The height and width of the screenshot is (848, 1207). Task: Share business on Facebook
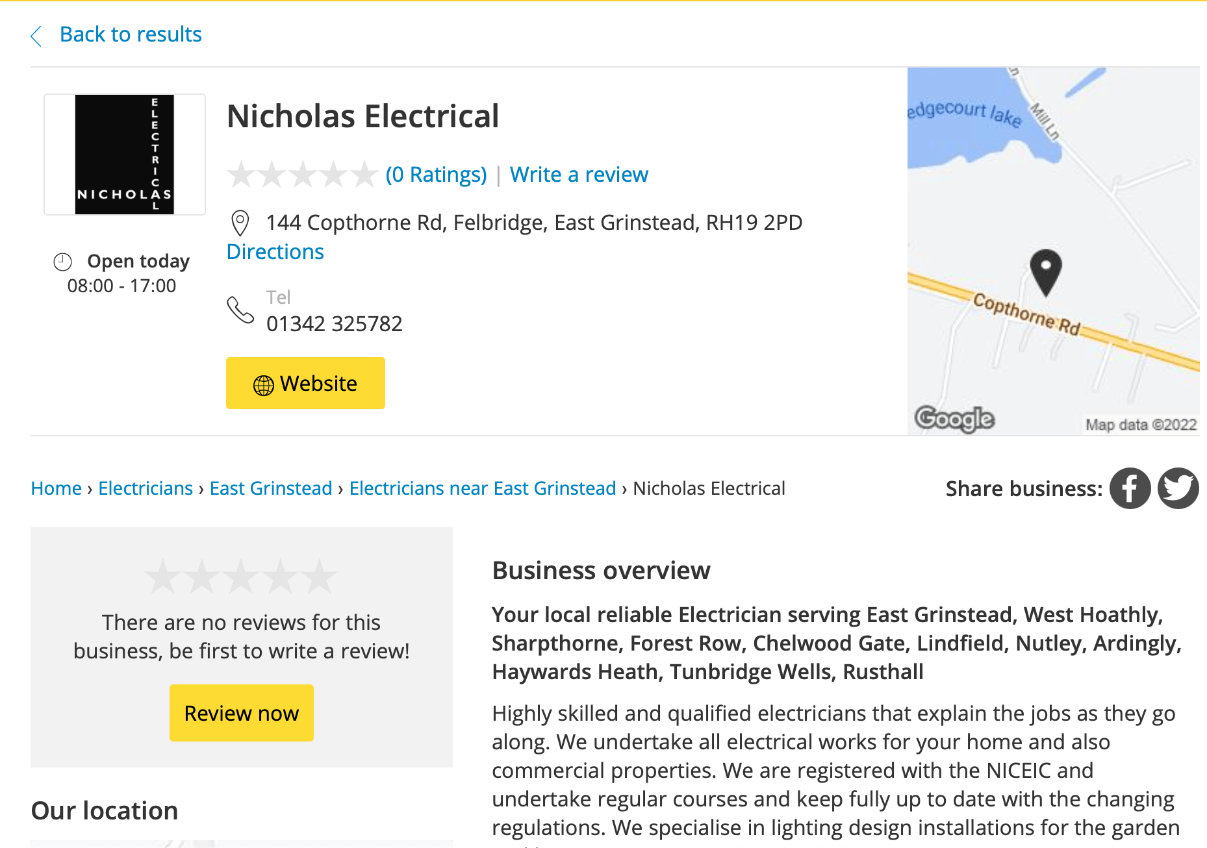click(1130, 488)
